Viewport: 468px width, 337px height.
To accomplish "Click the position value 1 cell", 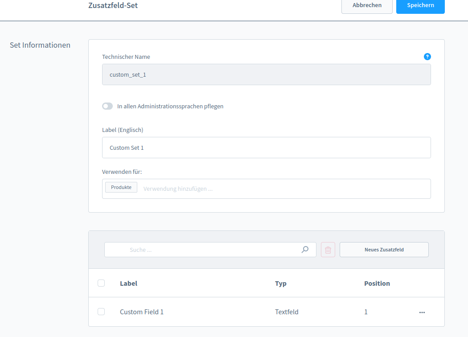I will [x=365, y=312].
